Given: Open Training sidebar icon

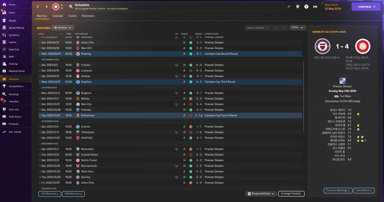Looking at the screenshot, I should [x=4, y=64].
